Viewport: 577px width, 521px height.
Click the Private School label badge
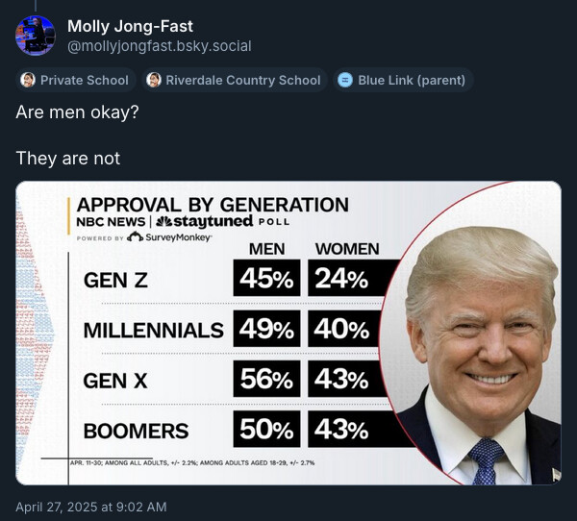(76, 80)
